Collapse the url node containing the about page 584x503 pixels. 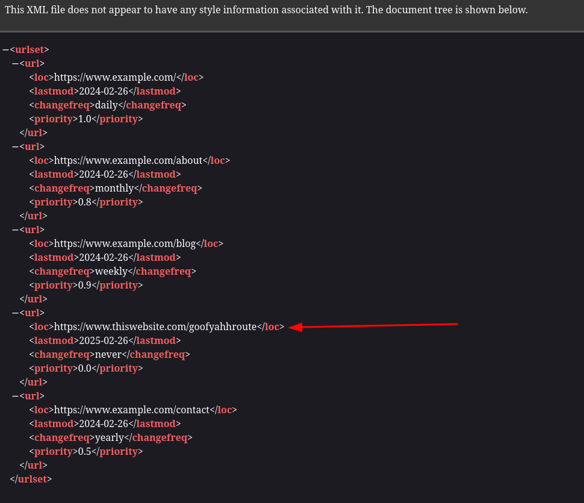(x=15, y=147)
